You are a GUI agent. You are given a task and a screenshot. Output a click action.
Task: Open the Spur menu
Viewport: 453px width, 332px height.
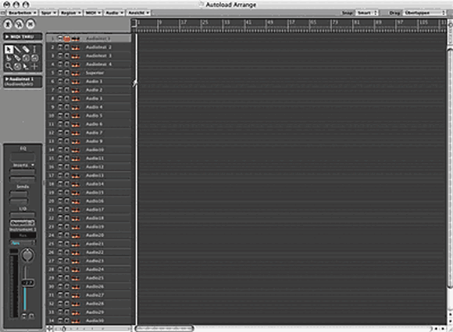pyautogui.click(x=48, y=13)
